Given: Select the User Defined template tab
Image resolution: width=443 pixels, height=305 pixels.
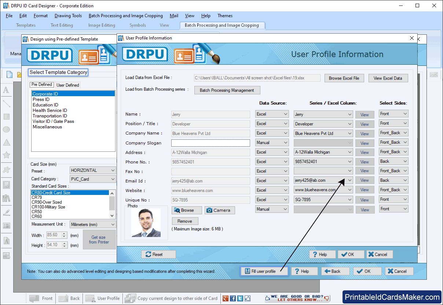Looking at the screenshot, I should click(68, 85).
